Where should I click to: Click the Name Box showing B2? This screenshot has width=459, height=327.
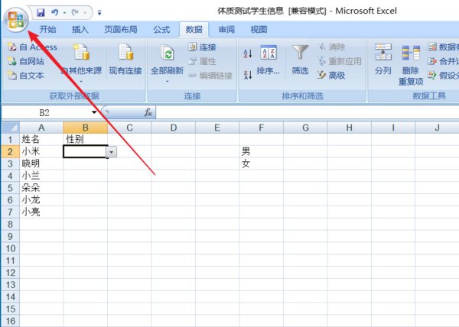coord(45,112)
